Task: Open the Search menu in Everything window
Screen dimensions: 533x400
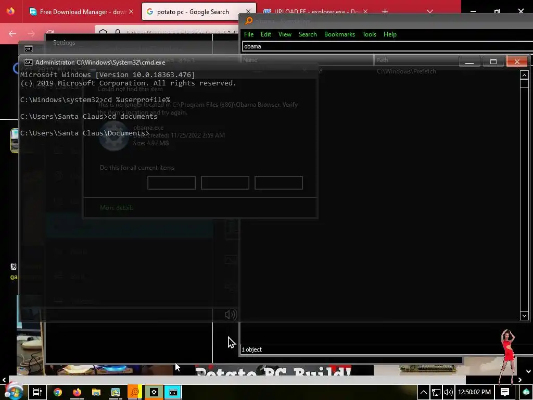Action: (x=308, y=34)
